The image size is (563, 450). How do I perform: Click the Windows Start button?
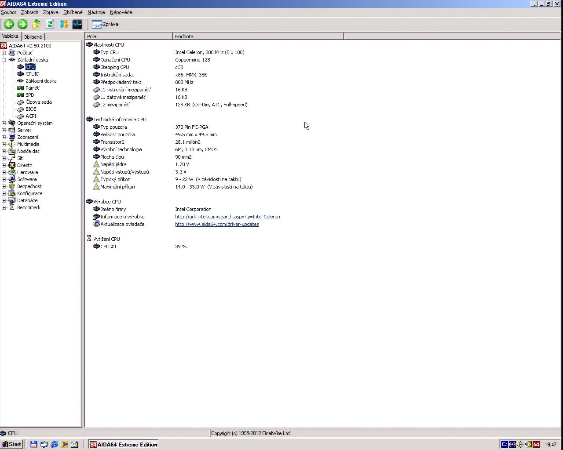click(11, 444)
